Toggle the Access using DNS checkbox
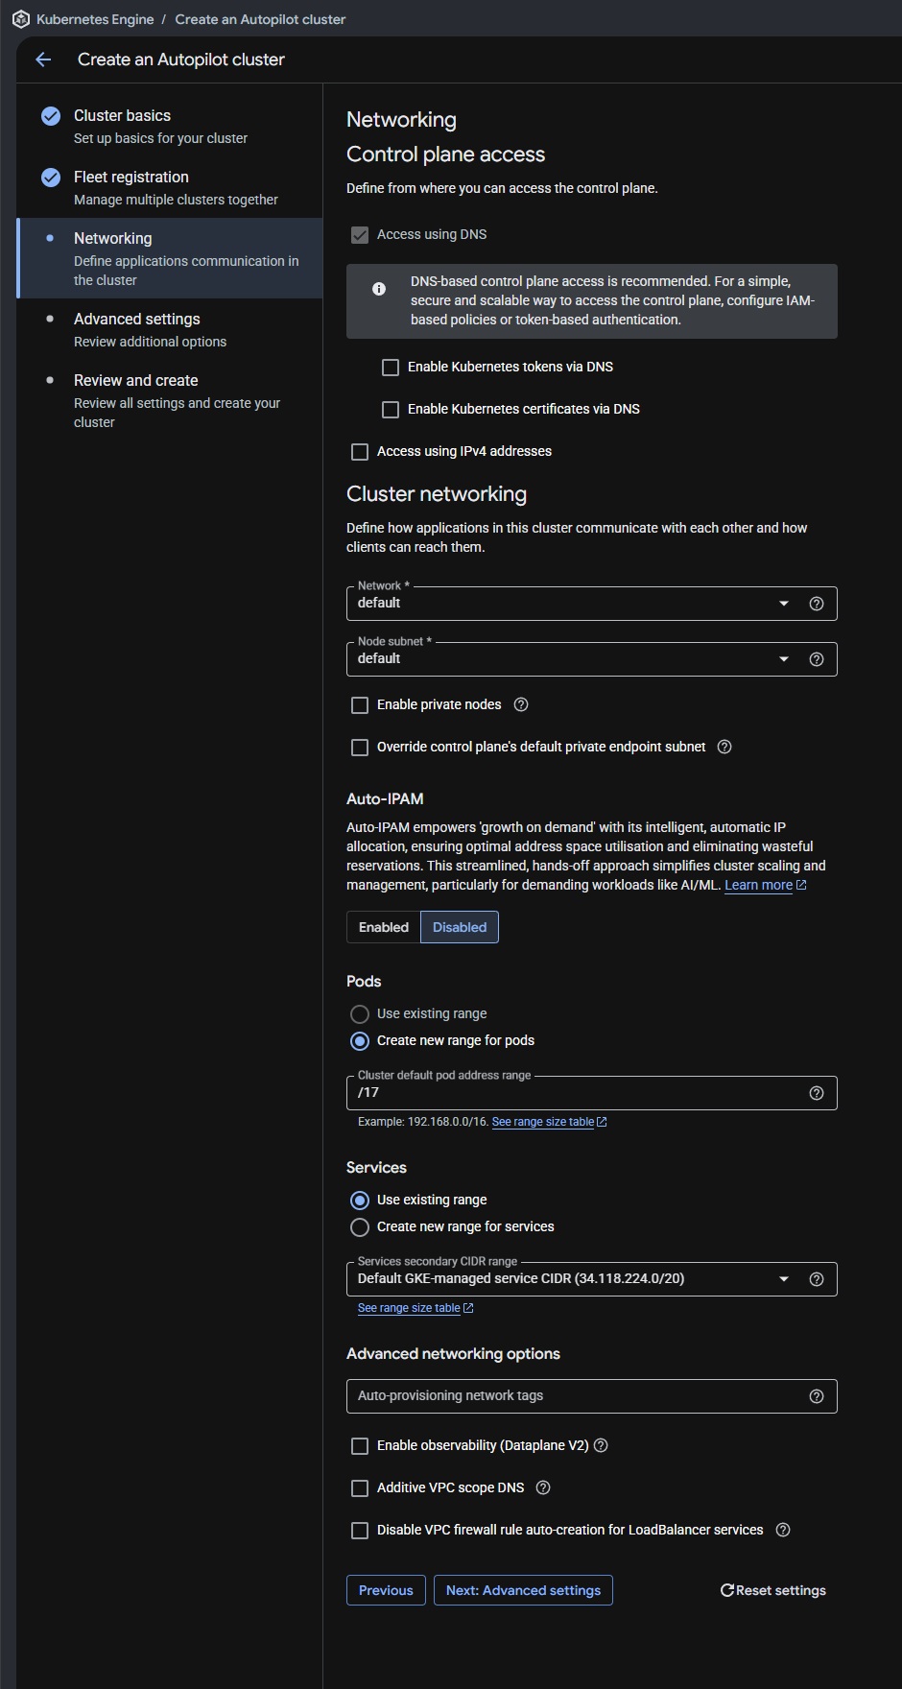 (360, 235)
